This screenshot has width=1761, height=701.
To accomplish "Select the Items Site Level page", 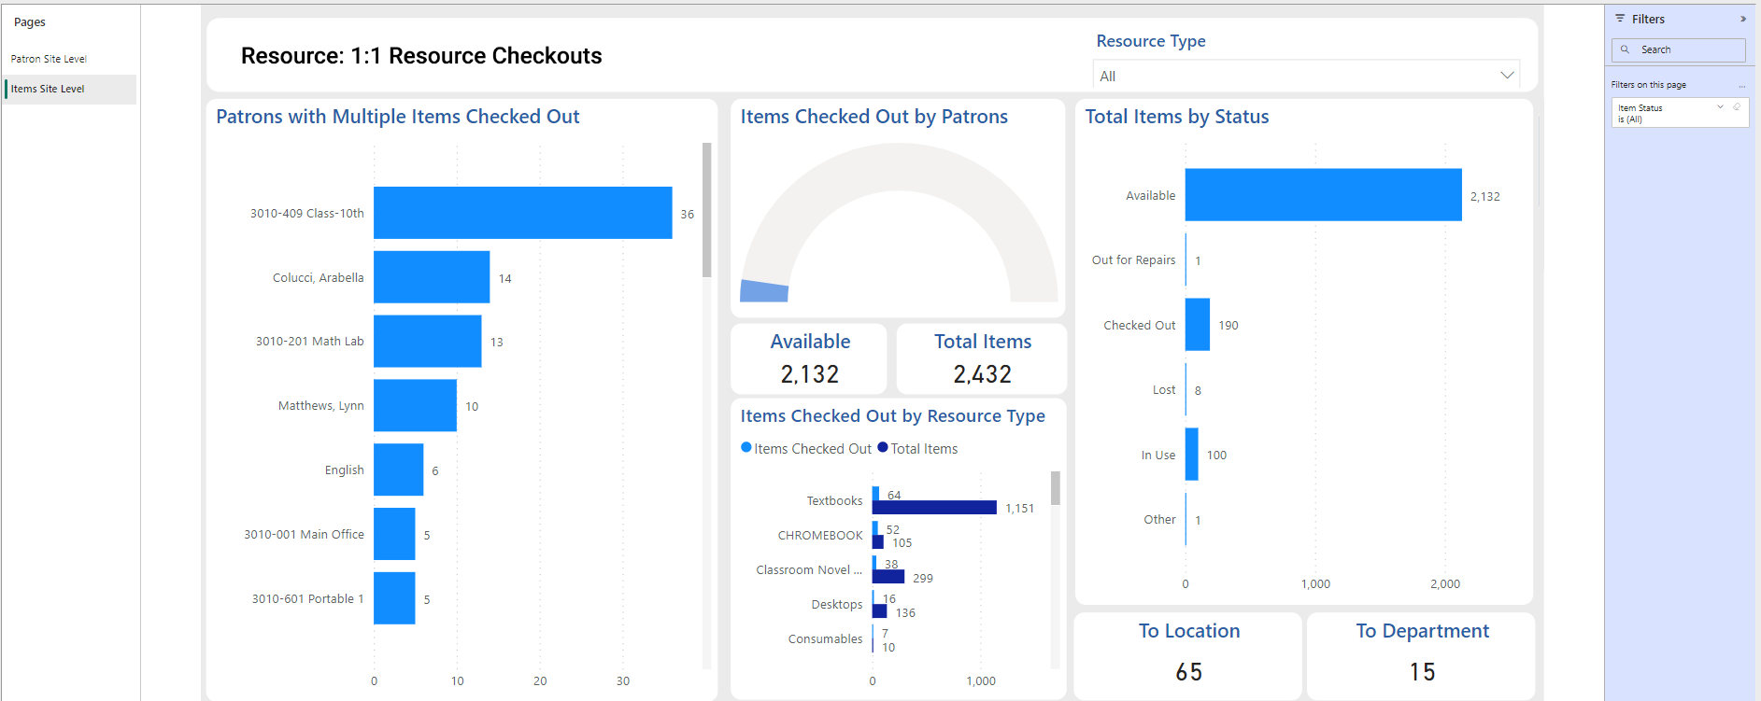I will (48, 90).
